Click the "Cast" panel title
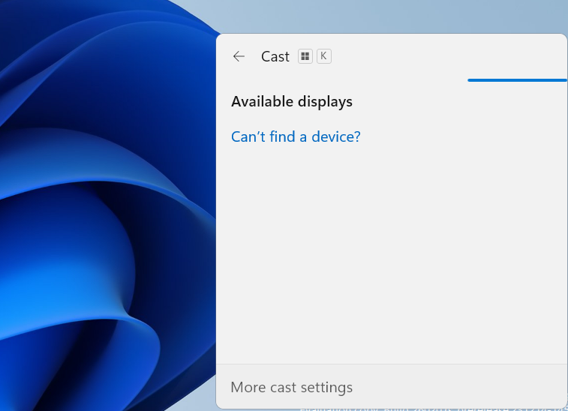 (275, 57)
